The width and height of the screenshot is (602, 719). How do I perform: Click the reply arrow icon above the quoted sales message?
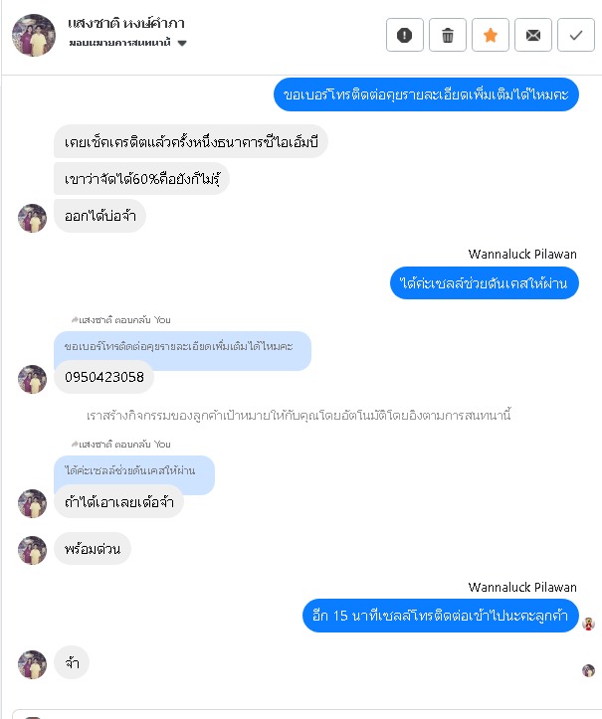point(75,444)
